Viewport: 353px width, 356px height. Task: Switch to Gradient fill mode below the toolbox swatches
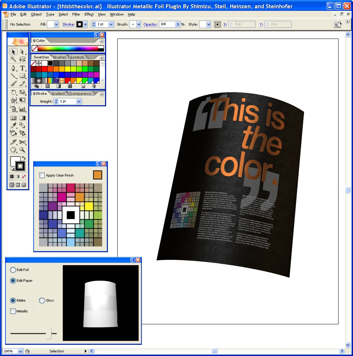click(18, 177)
